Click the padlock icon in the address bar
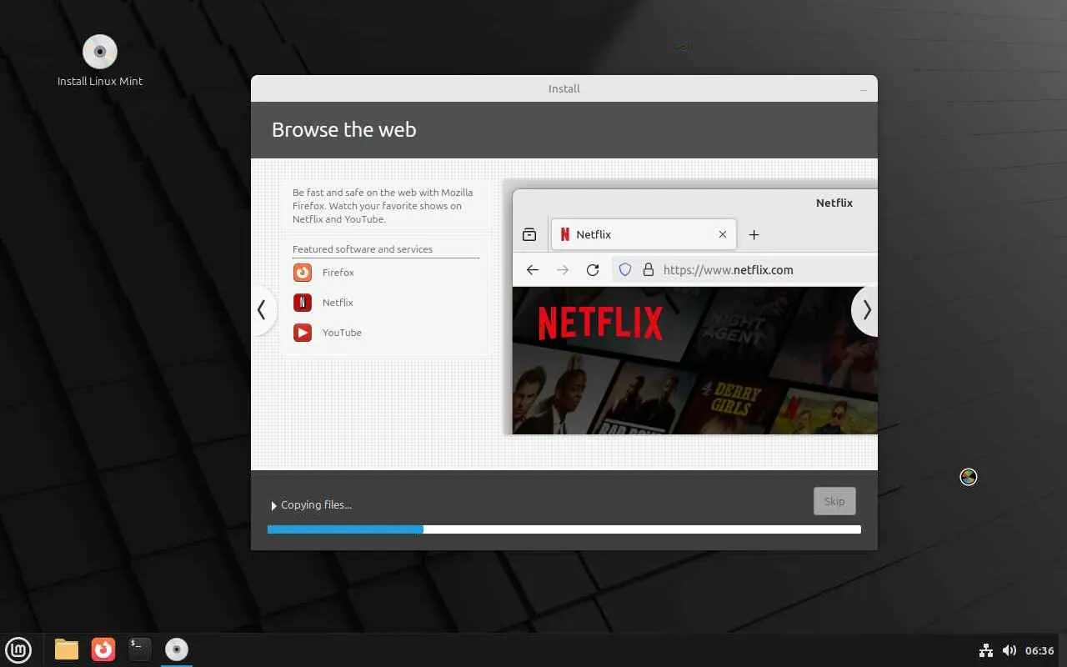The height and width of the screenshot is (667, 1067). pos(648,270)
